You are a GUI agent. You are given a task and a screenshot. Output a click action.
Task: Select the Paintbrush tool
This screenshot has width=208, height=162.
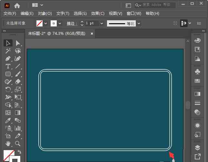click(x=18, y=74)
